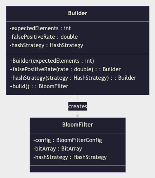
Task: Click the -bitArray : BitArray attribute
Action: pyautogui.click(x=58, y=149)
